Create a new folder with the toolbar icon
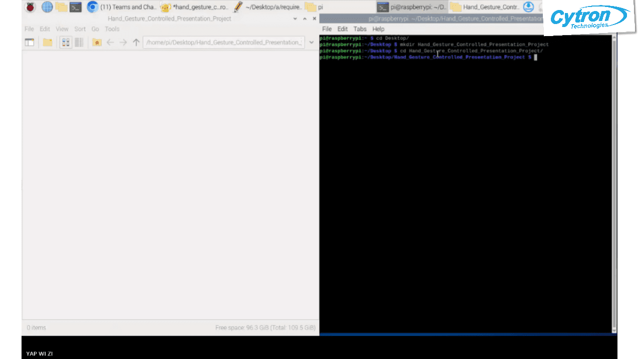639x359 pixels. tap(48, 43)
